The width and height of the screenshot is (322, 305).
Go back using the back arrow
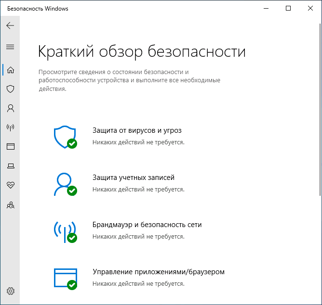click(x=10, y=25)
